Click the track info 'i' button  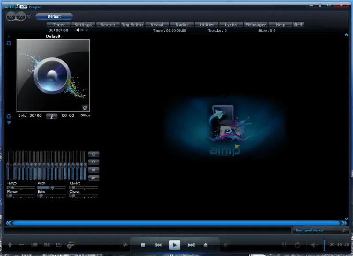click(52, 116)
